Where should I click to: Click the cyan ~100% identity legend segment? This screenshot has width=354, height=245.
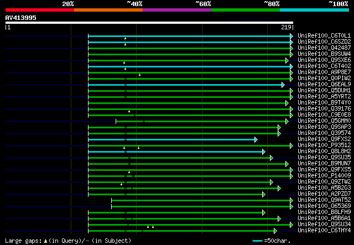(x=314, y=10)
